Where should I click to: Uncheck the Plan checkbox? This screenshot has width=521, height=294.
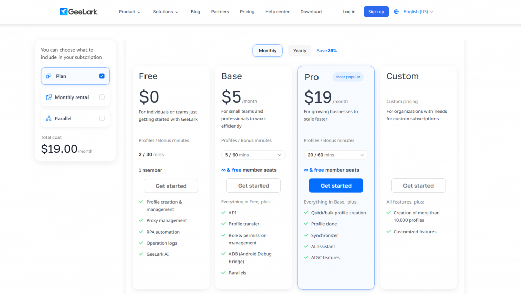pos(102,76)
